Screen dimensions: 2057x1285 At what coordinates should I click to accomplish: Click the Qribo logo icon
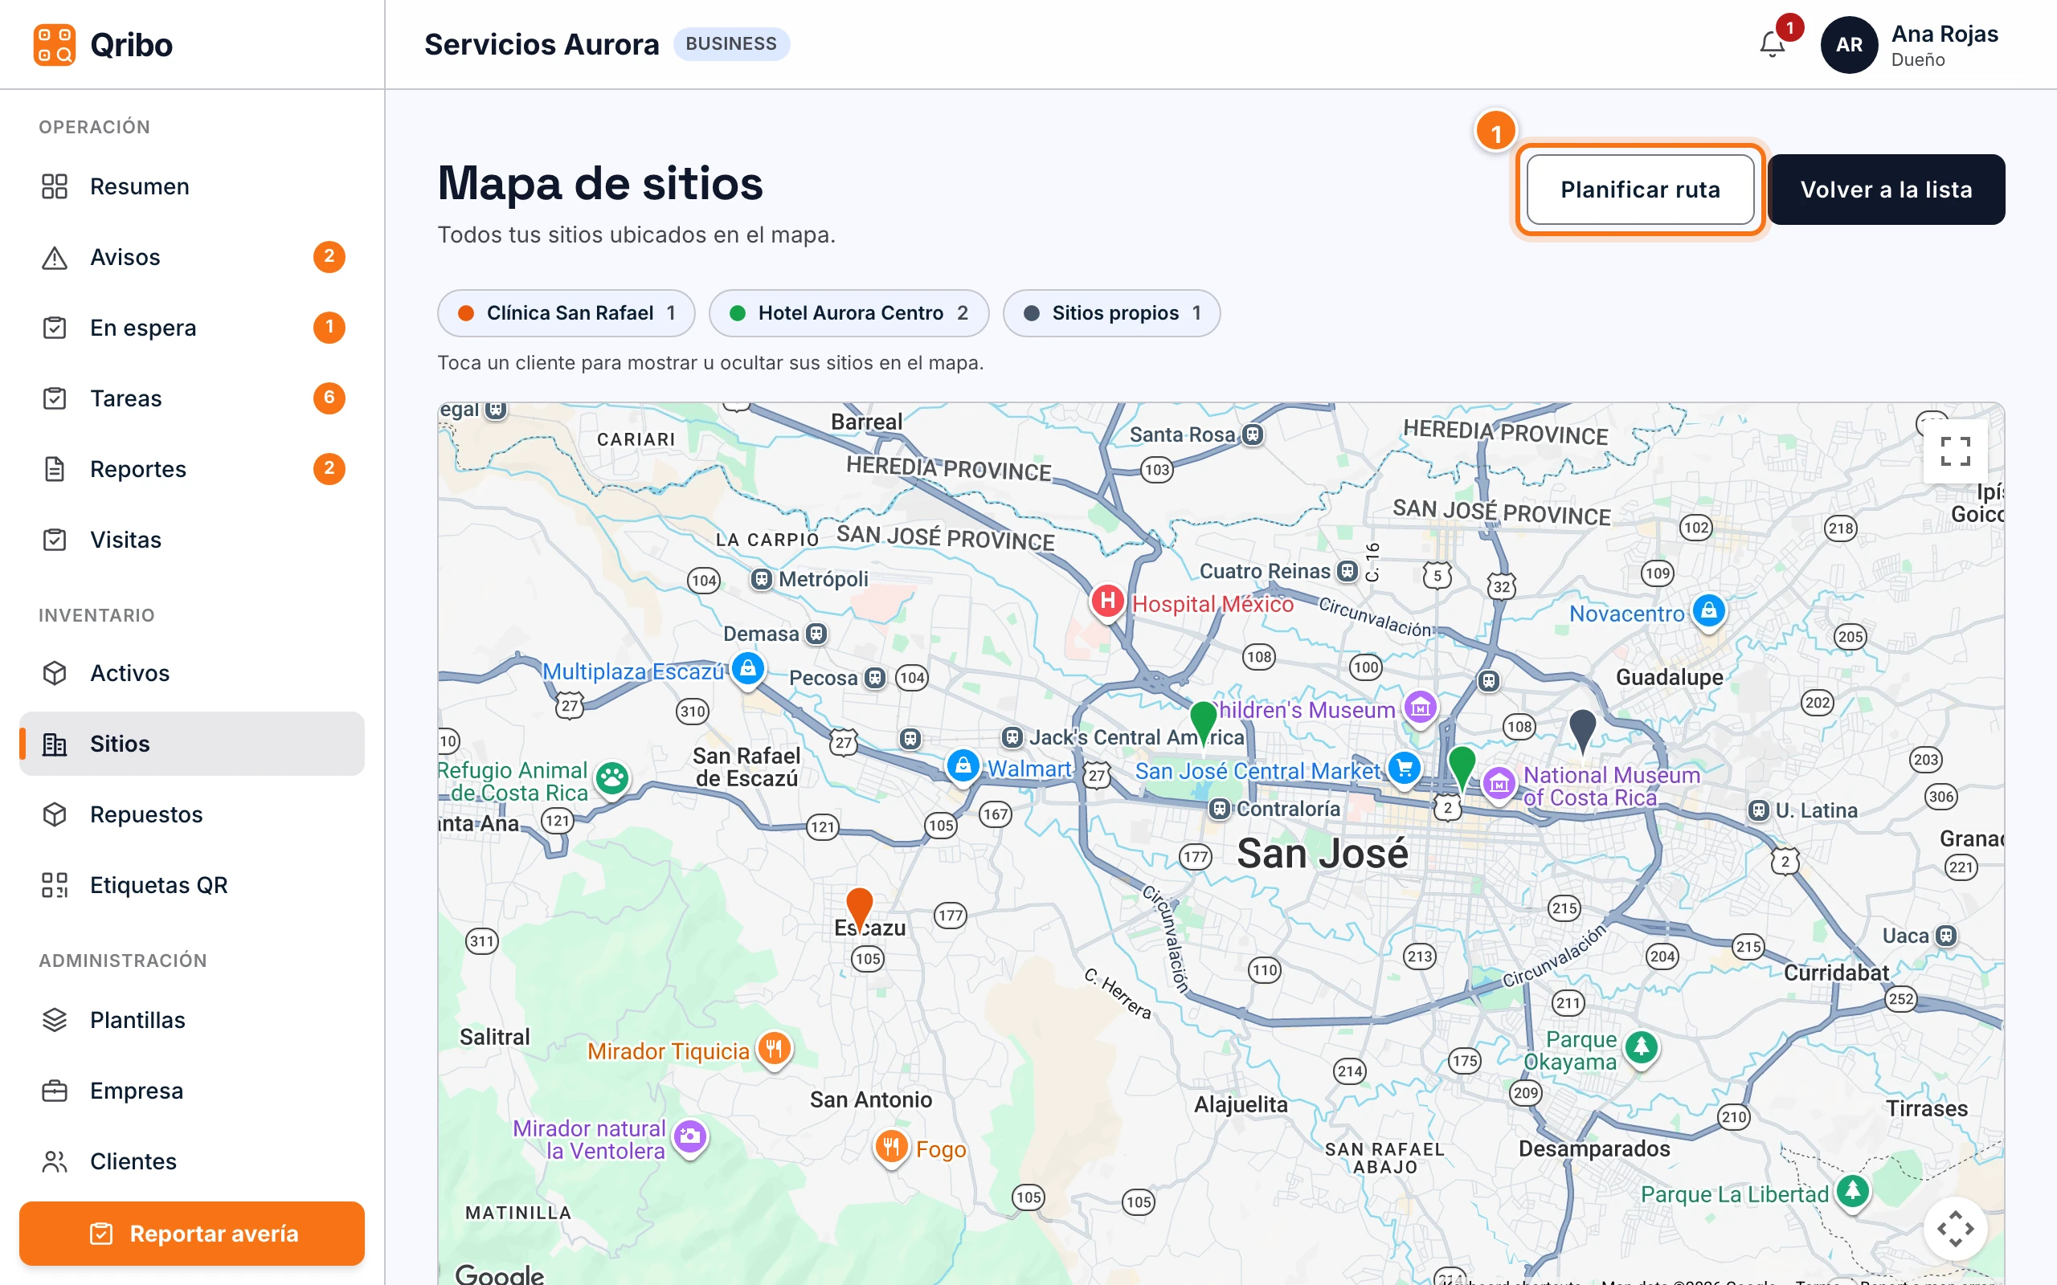(55, 45)
